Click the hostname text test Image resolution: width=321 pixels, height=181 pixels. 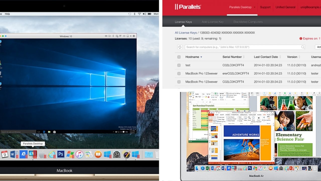pos(188,65)
